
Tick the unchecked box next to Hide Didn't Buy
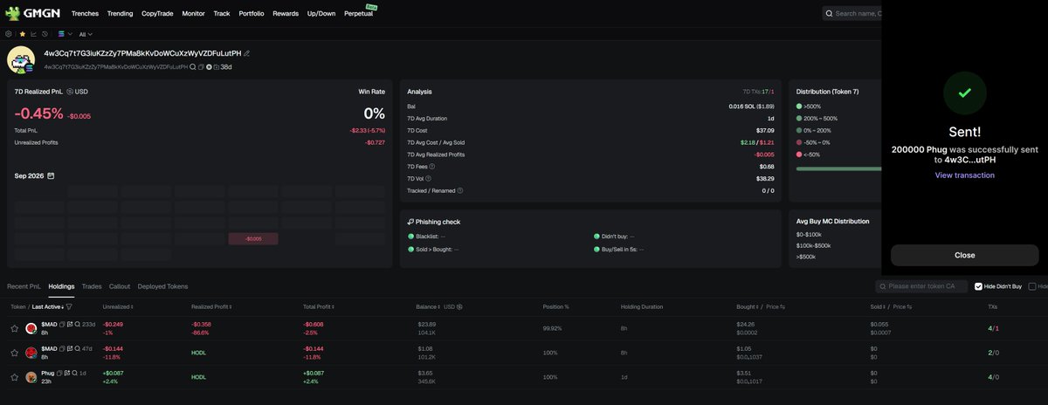[1032, 286]
